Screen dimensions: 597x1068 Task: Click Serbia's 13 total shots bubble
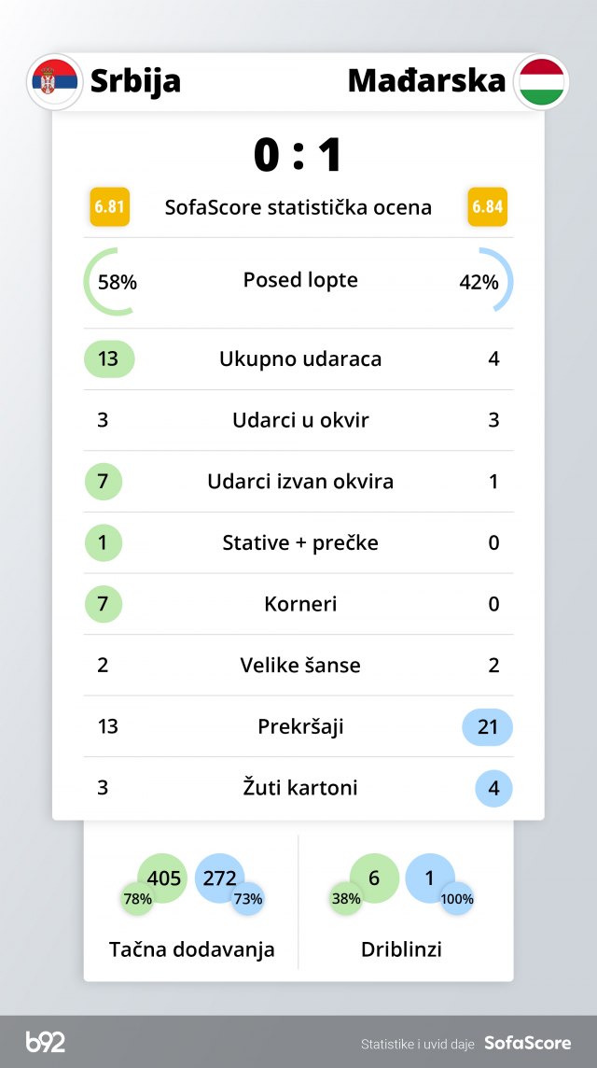click(109, 359)
